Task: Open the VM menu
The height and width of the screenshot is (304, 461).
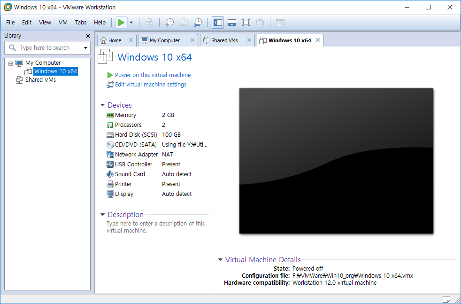Action: pyautogui.click(x=63, y=23)
